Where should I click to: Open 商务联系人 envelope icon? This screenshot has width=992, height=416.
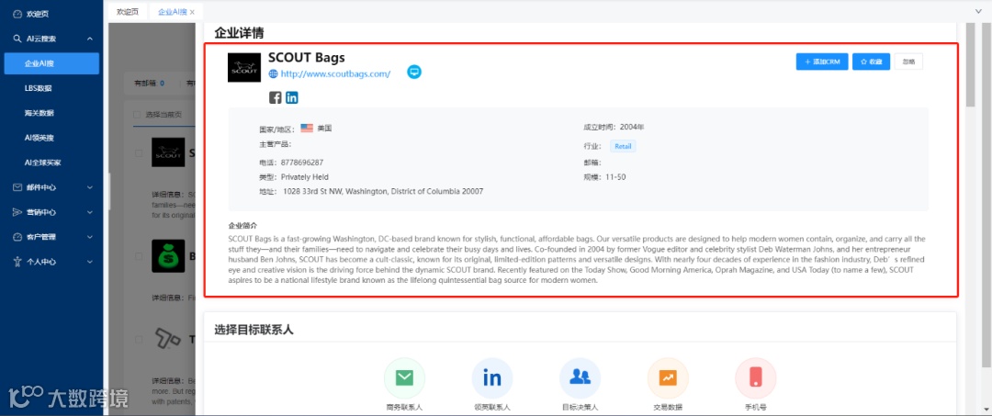pos(404,378)
